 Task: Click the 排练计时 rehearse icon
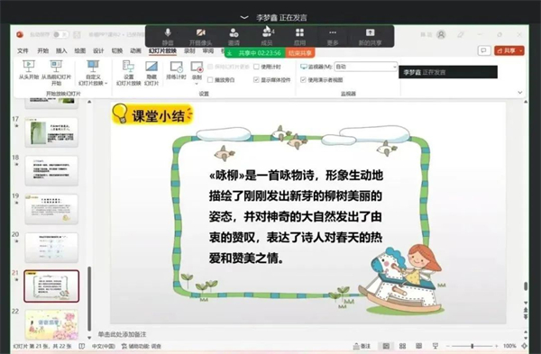pyautogui.click(x=176, y=66)
